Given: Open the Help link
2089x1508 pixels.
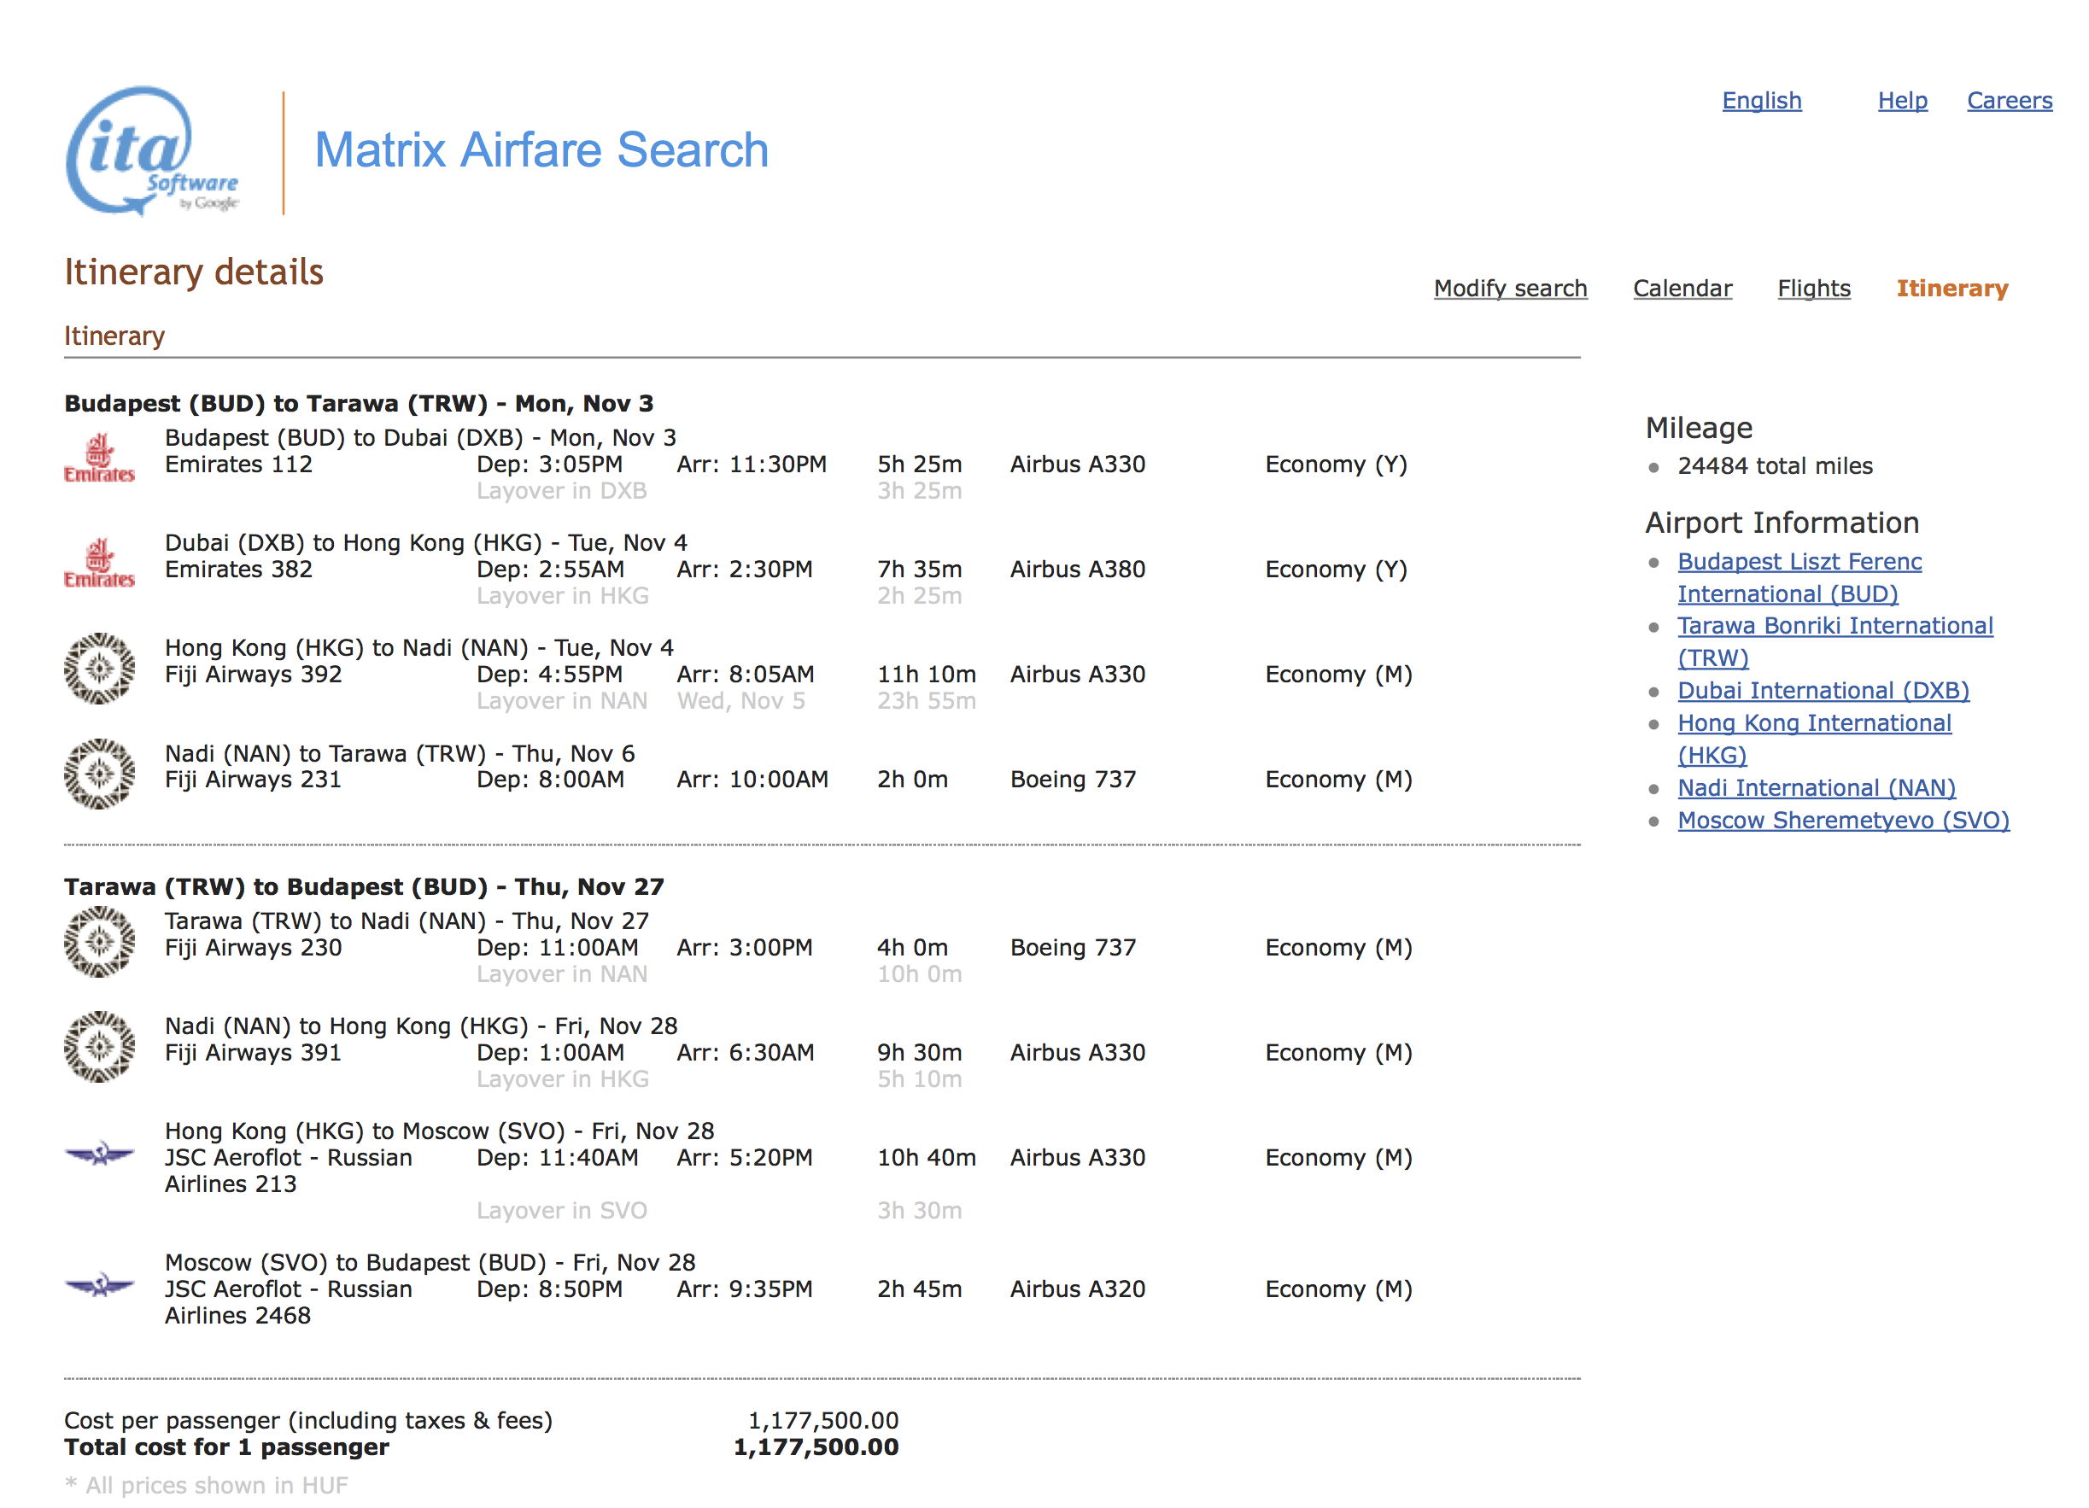Looking at the screenshot, I should tap(1902, 101).
